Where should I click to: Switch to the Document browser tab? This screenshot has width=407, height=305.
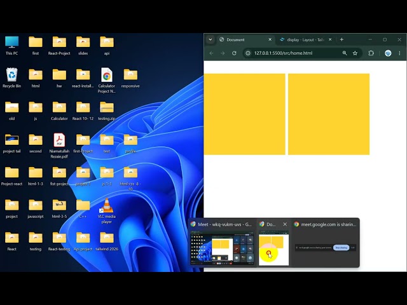tap(245, 39)
